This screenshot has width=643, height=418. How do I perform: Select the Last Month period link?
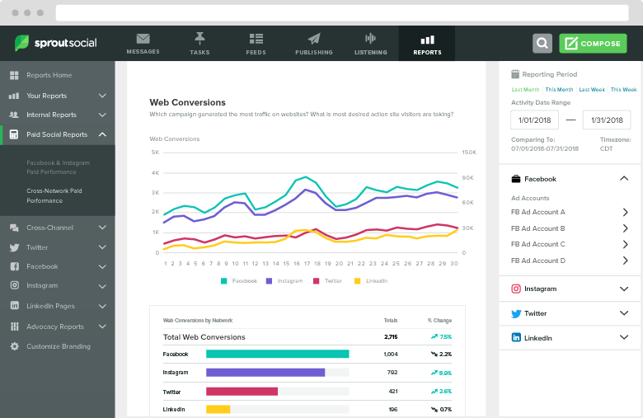525,89
